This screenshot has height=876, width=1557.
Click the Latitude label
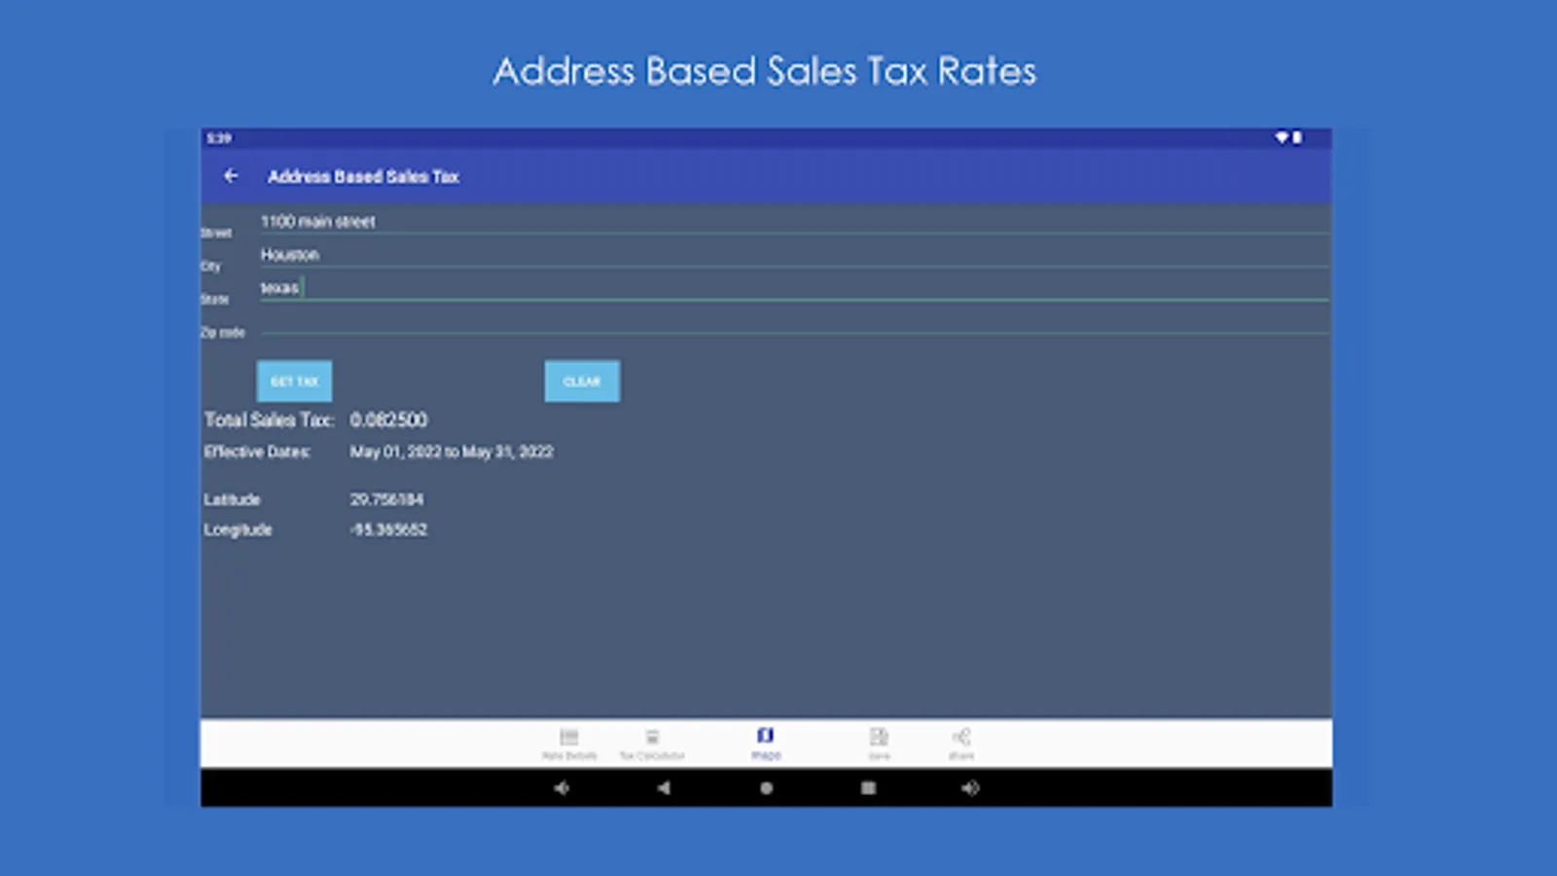(232, 499)
